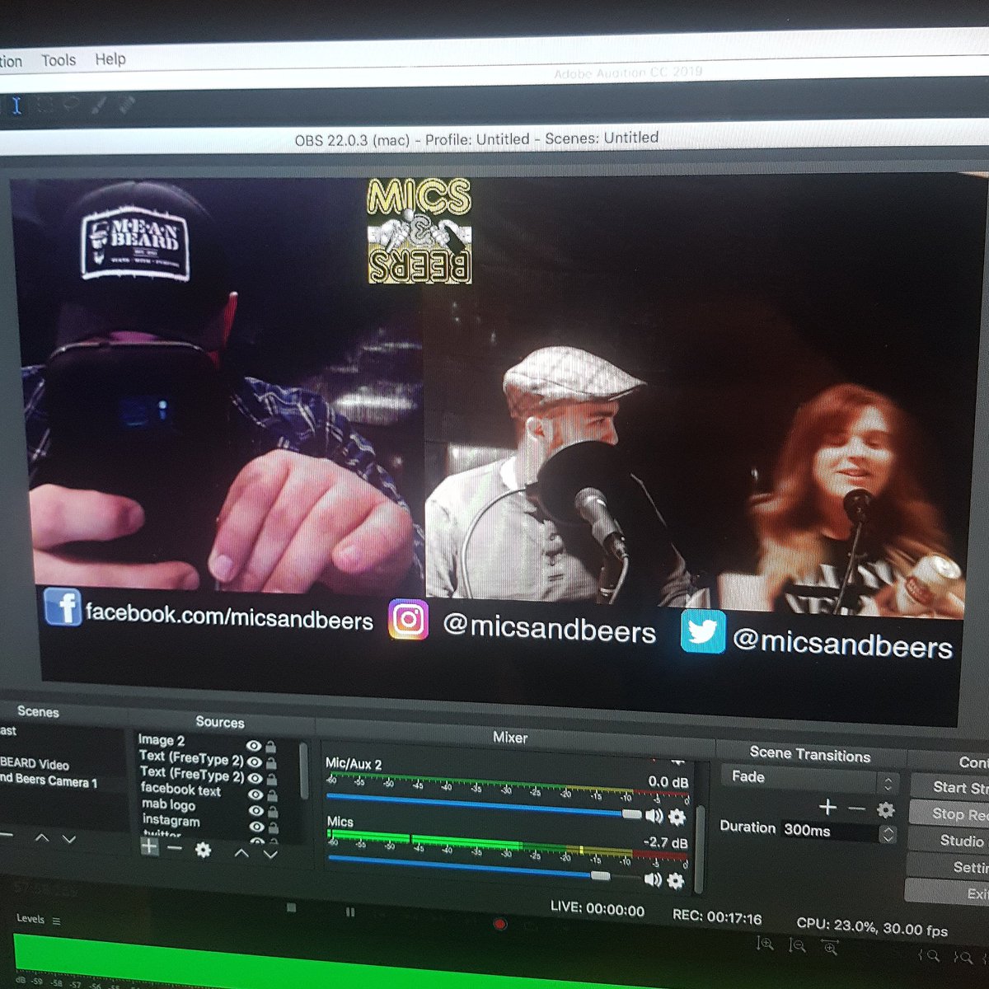Click the REC 00:17:16 timer
The width and height of the screenshot is (989, 989).
click(717, 917)
